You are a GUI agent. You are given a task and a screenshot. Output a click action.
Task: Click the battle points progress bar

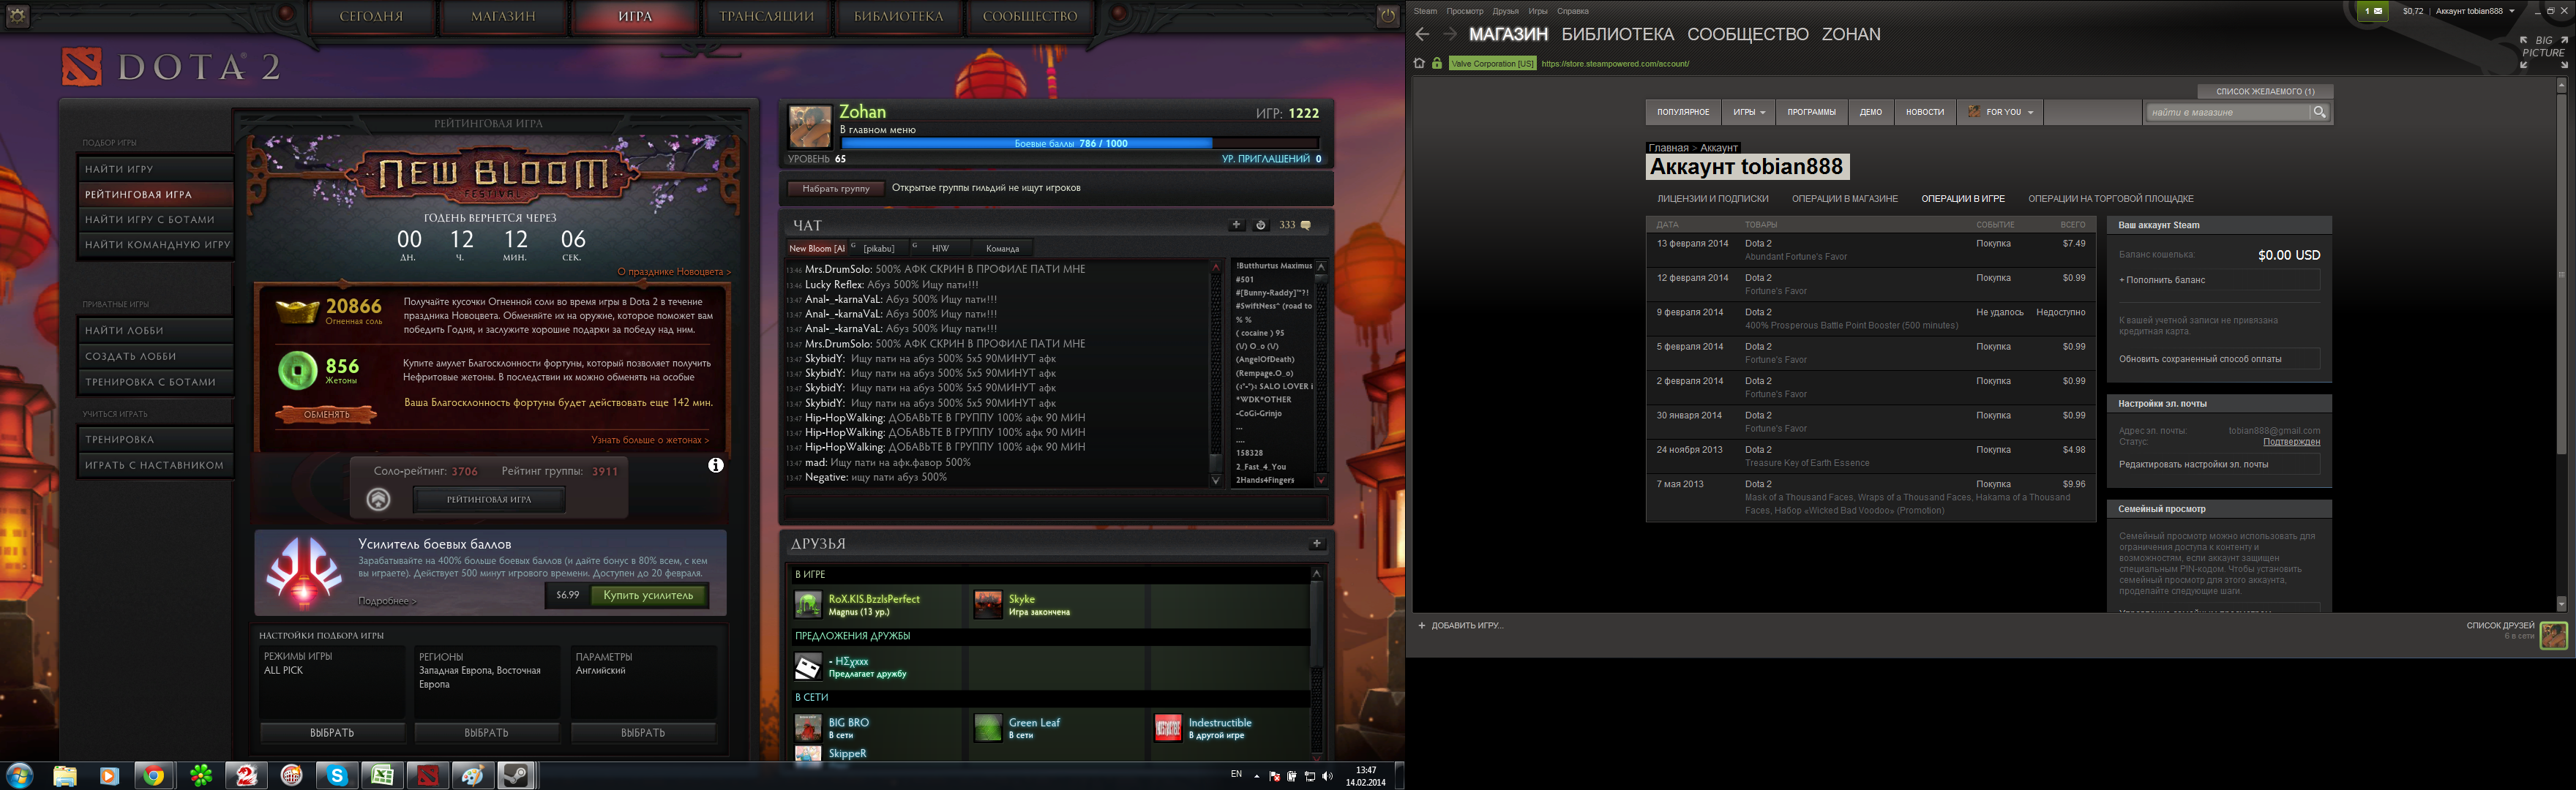(1080, 143)
